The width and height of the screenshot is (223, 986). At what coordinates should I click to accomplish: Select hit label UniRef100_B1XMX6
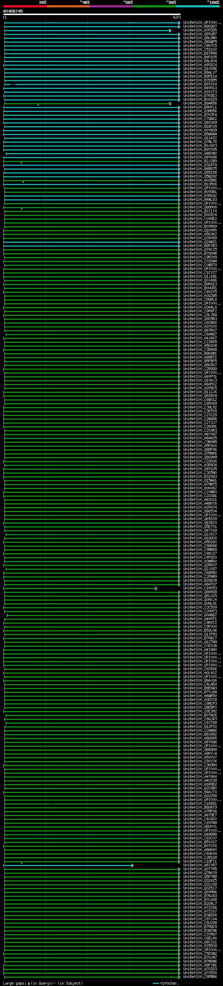[x=200, y=184]
